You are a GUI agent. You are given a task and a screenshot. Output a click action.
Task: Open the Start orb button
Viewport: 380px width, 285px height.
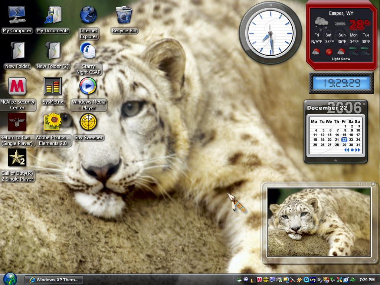click(10, 279)
